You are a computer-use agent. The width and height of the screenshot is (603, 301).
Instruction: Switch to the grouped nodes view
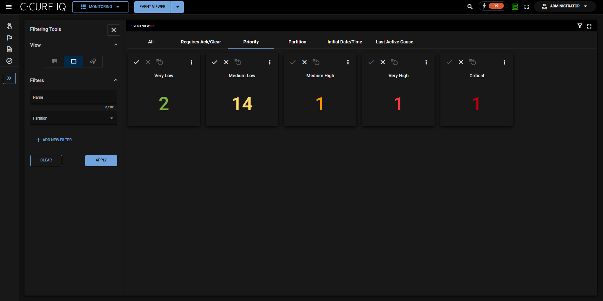click(x=93, y=61)
